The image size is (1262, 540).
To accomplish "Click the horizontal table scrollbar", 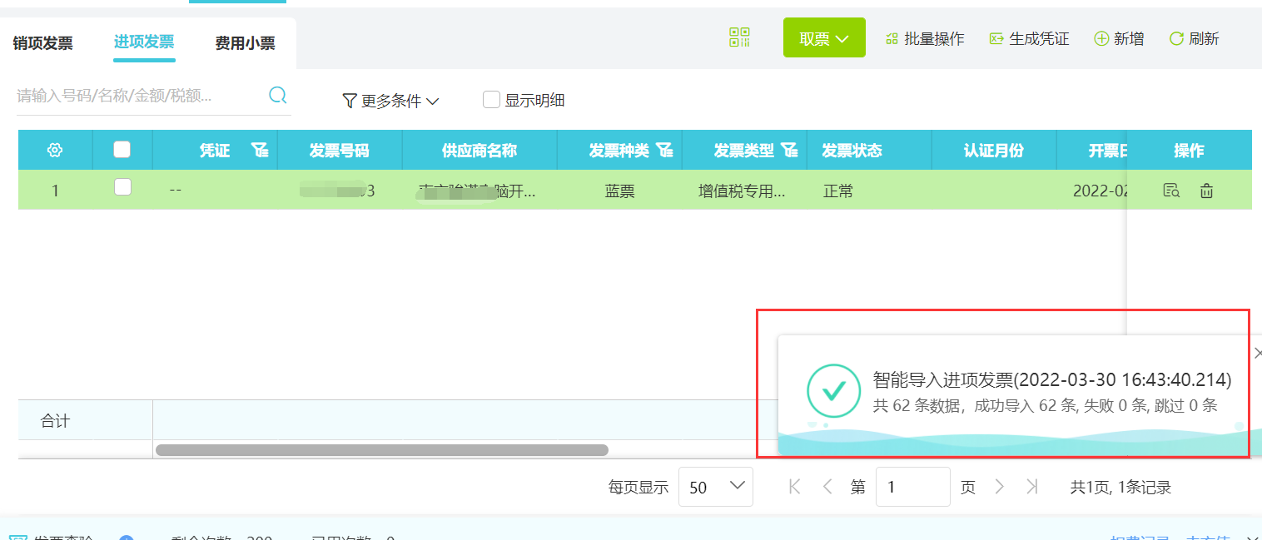I will click(x=382, y=450).
